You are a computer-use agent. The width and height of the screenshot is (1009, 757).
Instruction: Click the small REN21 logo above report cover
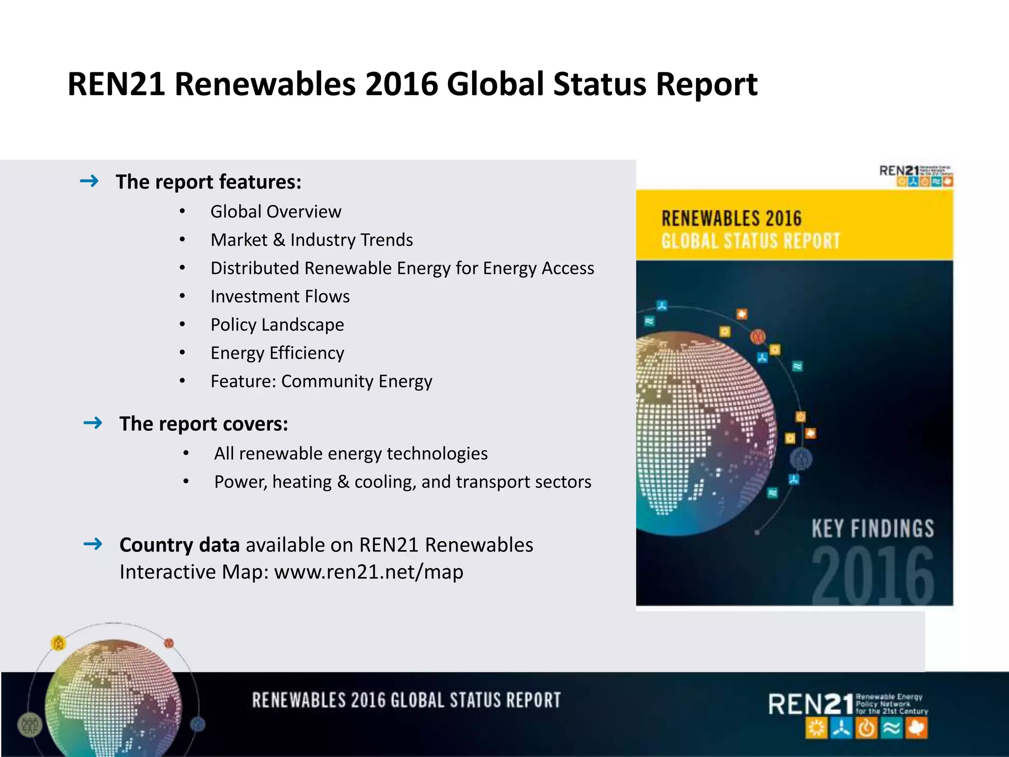point(916,175)
